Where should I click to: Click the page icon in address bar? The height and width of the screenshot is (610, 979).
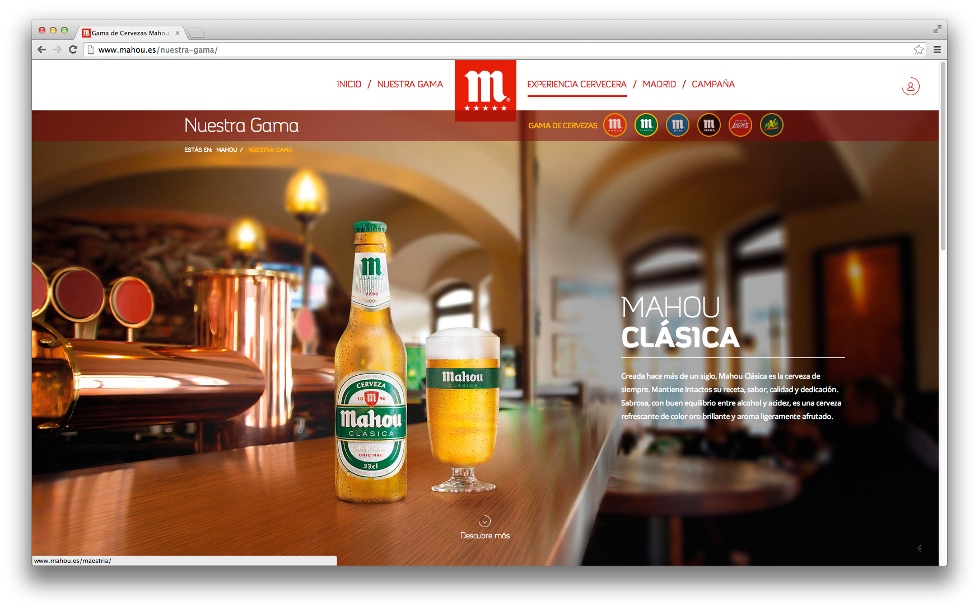pos(91,50)
